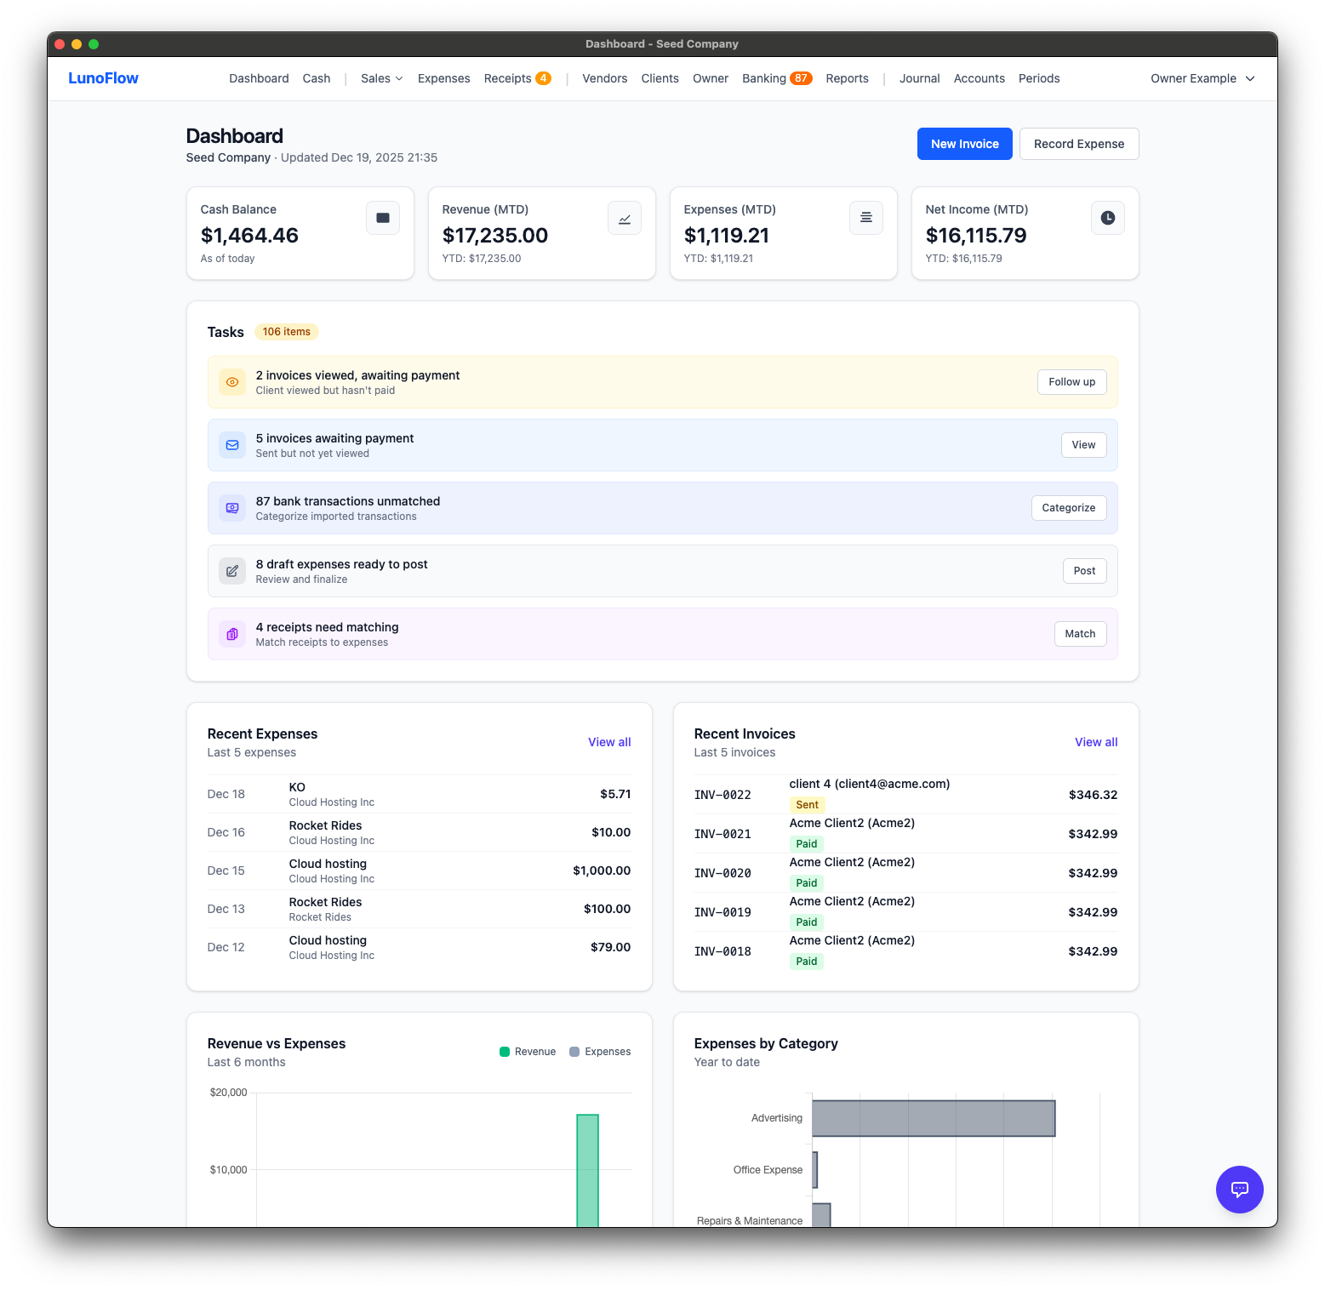Click the trend chart icon on Revenue card
Viewport: 1325px width, 1290px height.
coord(624,218)
